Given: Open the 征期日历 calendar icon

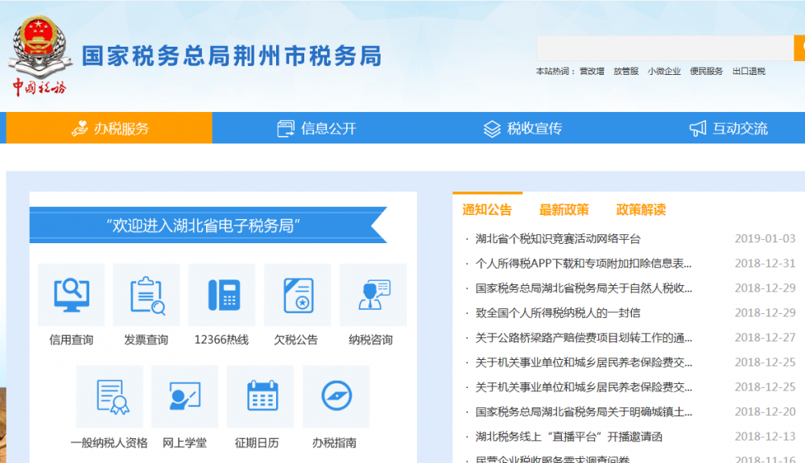Looking at the screenshot, I should pyautogui.click(x=260, y=397).
